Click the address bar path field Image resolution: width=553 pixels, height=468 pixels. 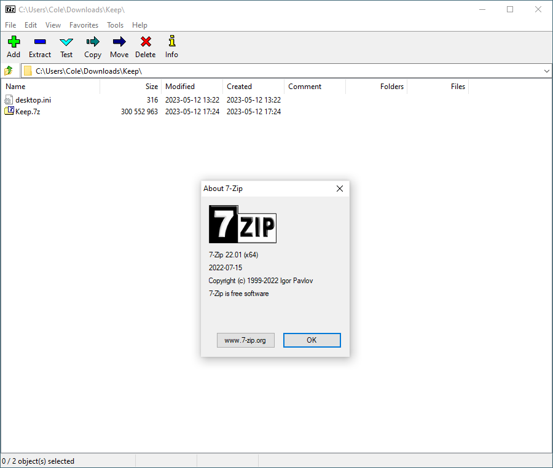click(x=286, y=71)
